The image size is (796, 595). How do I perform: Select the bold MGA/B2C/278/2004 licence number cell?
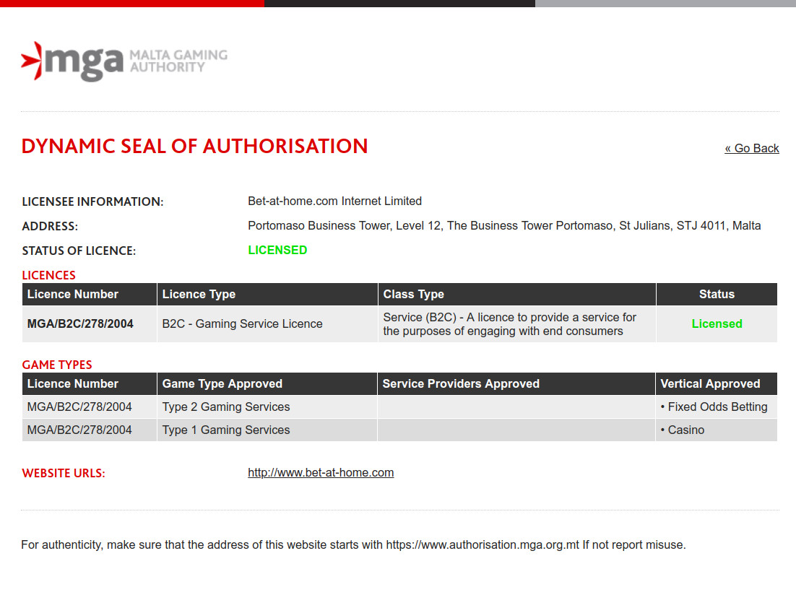click(80, 324)
